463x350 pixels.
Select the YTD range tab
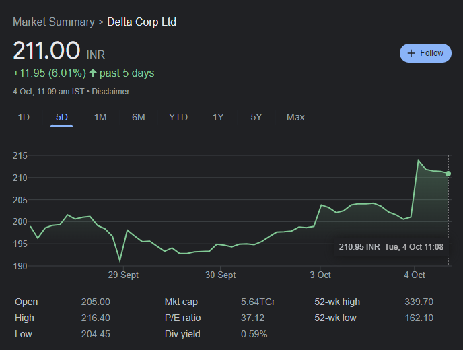[x=178, y=117]
